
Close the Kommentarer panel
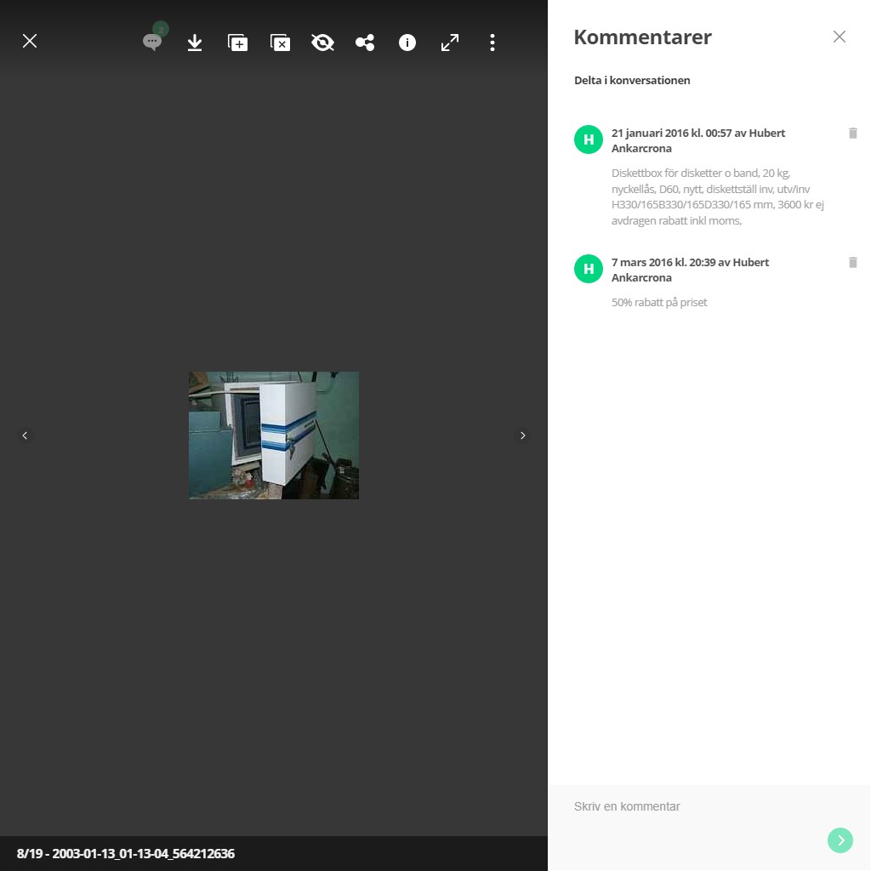pos(840,37)
